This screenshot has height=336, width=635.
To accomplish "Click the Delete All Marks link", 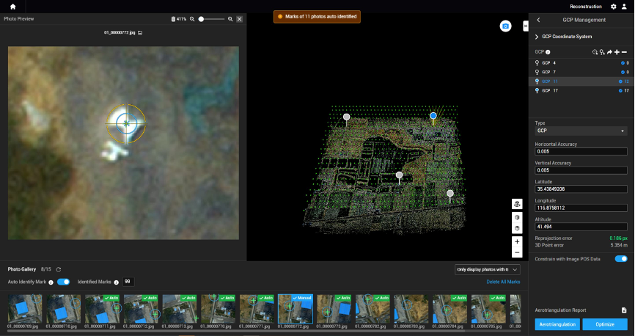I will pyautogui.click(x=503, y=282).
